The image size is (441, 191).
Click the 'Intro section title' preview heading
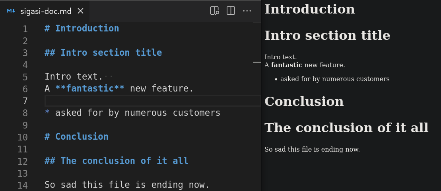point(327,35)
